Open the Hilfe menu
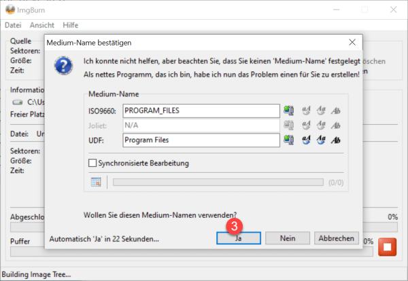Viewport: 408px width, 281px height. 71,25
